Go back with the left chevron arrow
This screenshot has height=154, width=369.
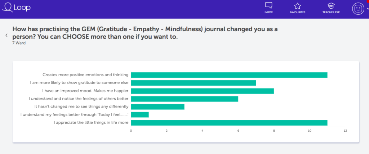[6, 35]
